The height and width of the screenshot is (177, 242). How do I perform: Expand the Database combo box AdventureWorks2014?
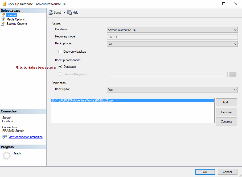coord(172,30)
